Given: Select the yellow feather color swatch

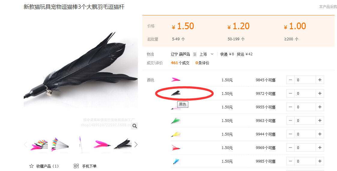Looking at the screenshot, I should [176, 134].
